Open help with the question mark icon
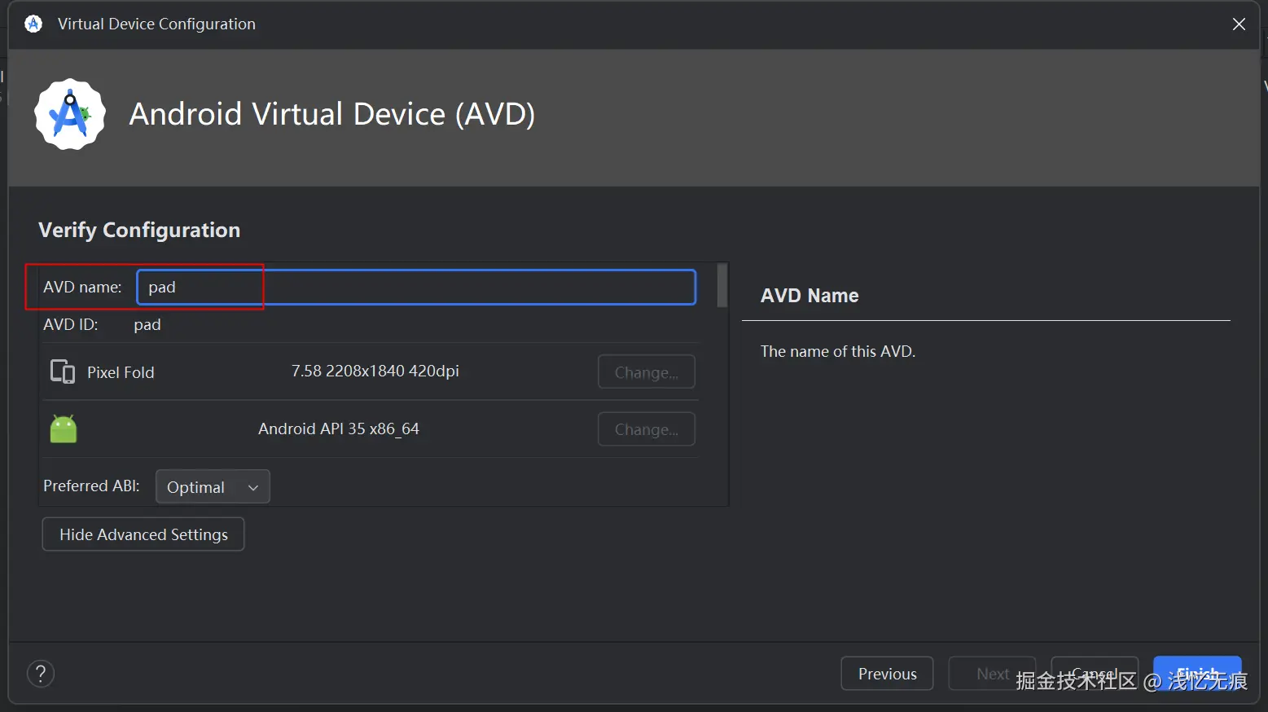 pos(41,674)
